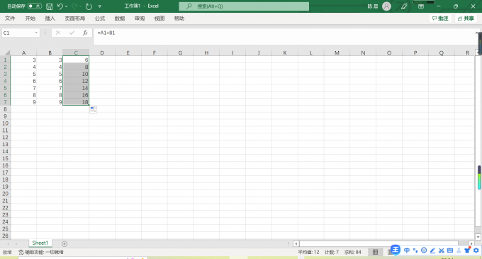Click the Auto Fill Options icon below C7
The height and width of the screenshot is (259, 482).
[x=93, y=109]
